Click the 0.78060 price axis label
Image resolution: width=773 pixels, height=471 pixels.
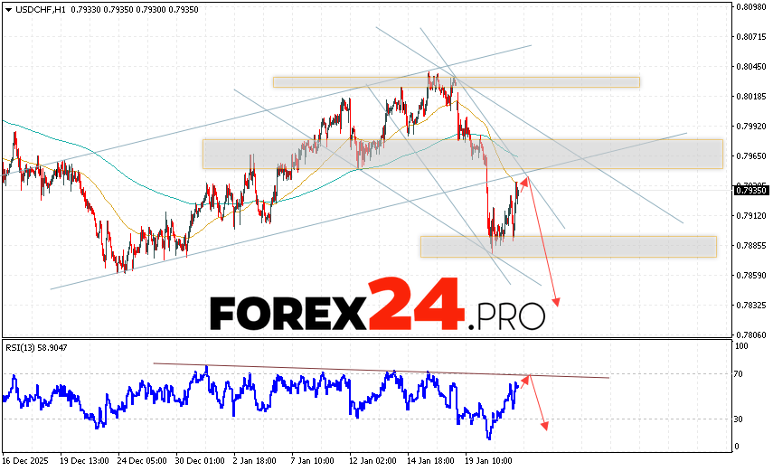pyautogui.click(x=751, y=334)
